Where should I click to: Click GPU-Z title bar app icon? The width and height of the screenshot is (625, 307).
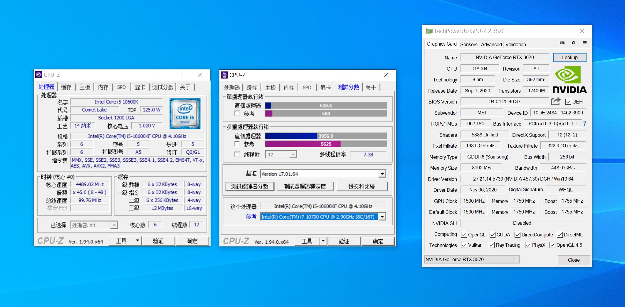(429, 31)
